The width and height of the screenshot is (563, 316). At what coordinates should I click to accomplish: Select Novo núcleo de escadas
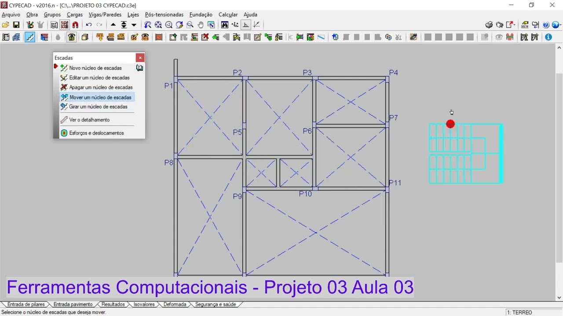click(95, 68)
